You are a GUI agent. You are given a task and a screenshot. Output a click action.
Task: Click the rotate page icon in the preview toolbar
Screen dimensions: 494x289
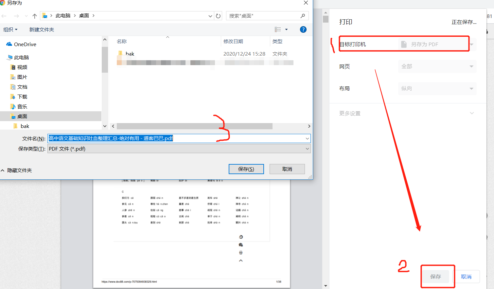tap(241, 237)
